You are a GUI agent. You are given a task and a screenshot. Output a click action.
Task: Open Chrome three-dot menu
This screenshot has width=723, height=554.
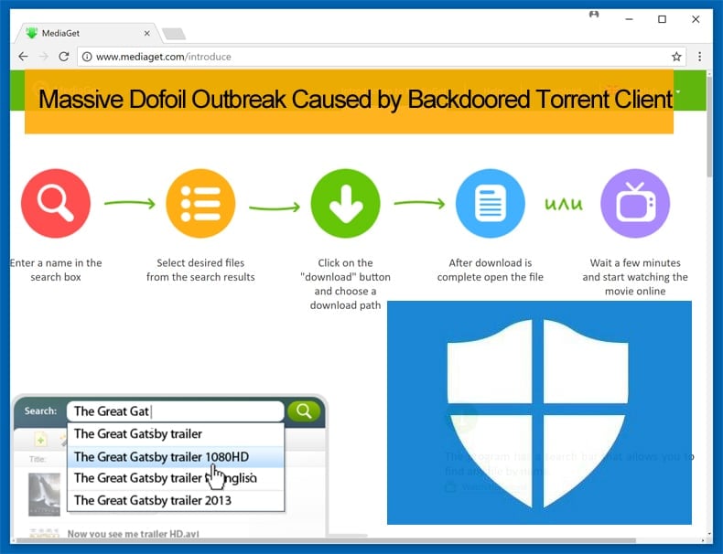(x=699, y=57)
